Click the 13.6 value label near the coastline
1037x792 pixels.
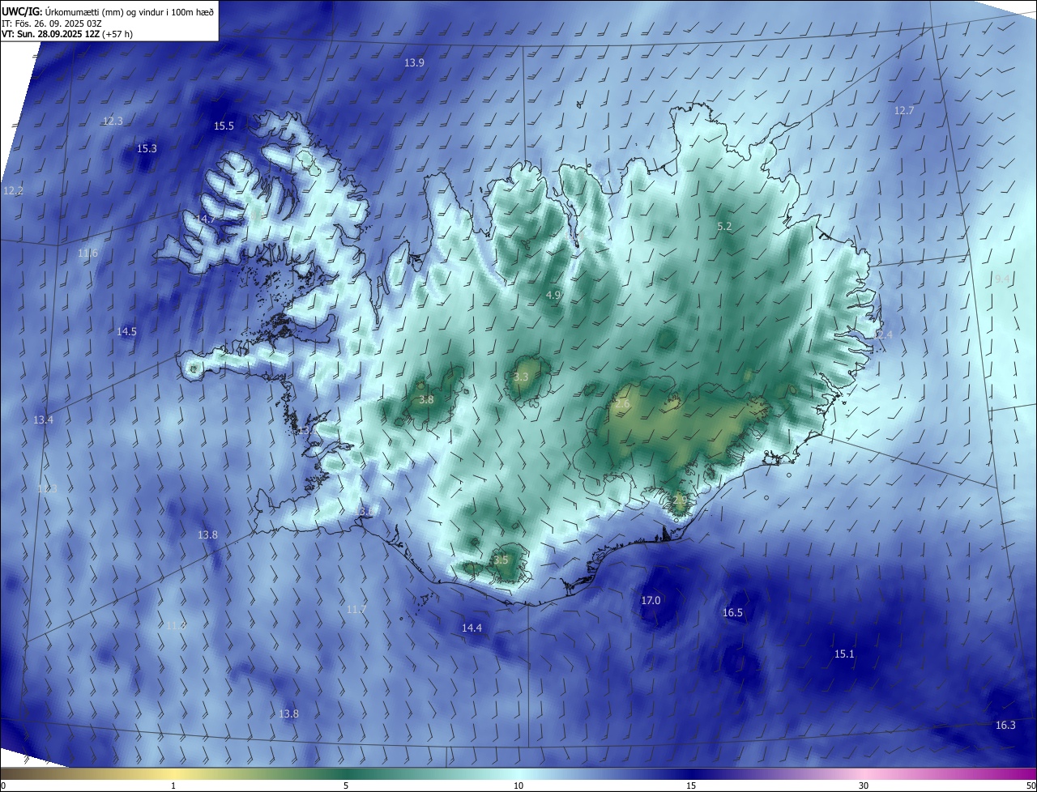pyautogui.click(x=364, y=511)
